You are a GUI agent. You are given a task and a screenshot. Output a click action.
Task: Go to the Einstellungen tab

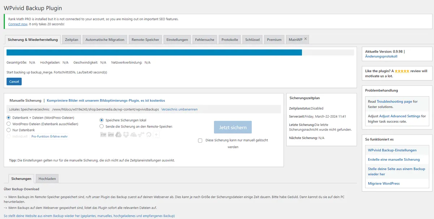point(177,40)
